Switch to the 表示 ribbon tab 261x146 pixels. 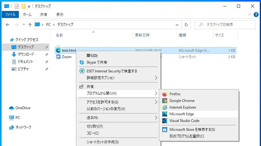[60, 15]
